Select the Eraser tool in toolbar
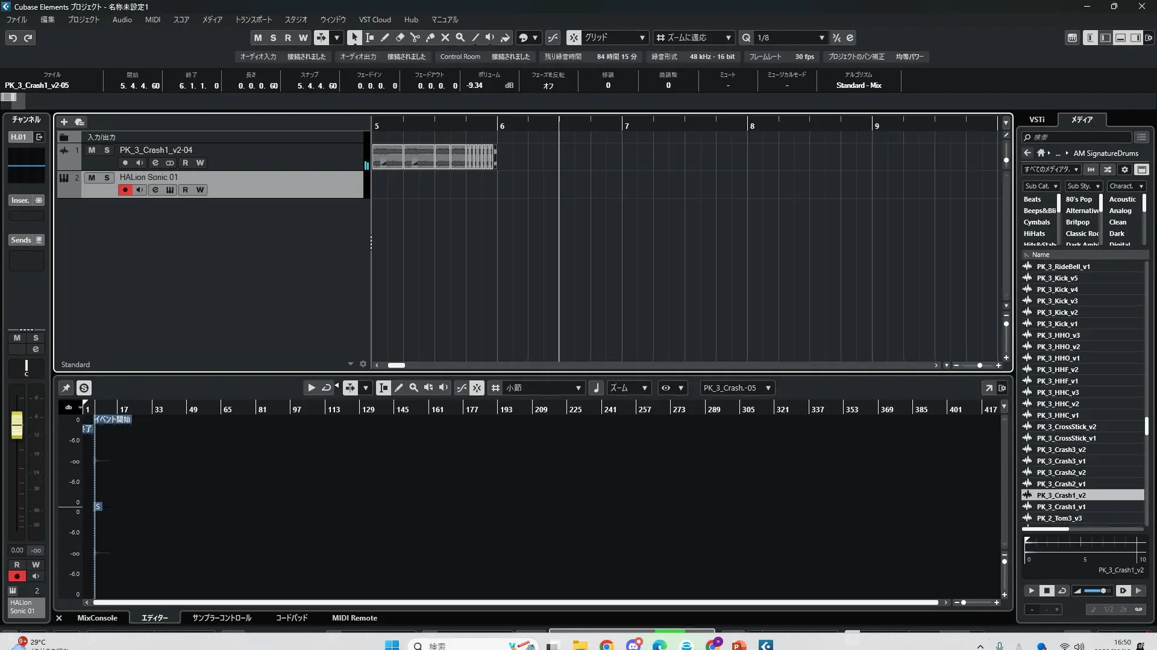The height and width of the screenshot is (650, 1157). tap(400, 37)
